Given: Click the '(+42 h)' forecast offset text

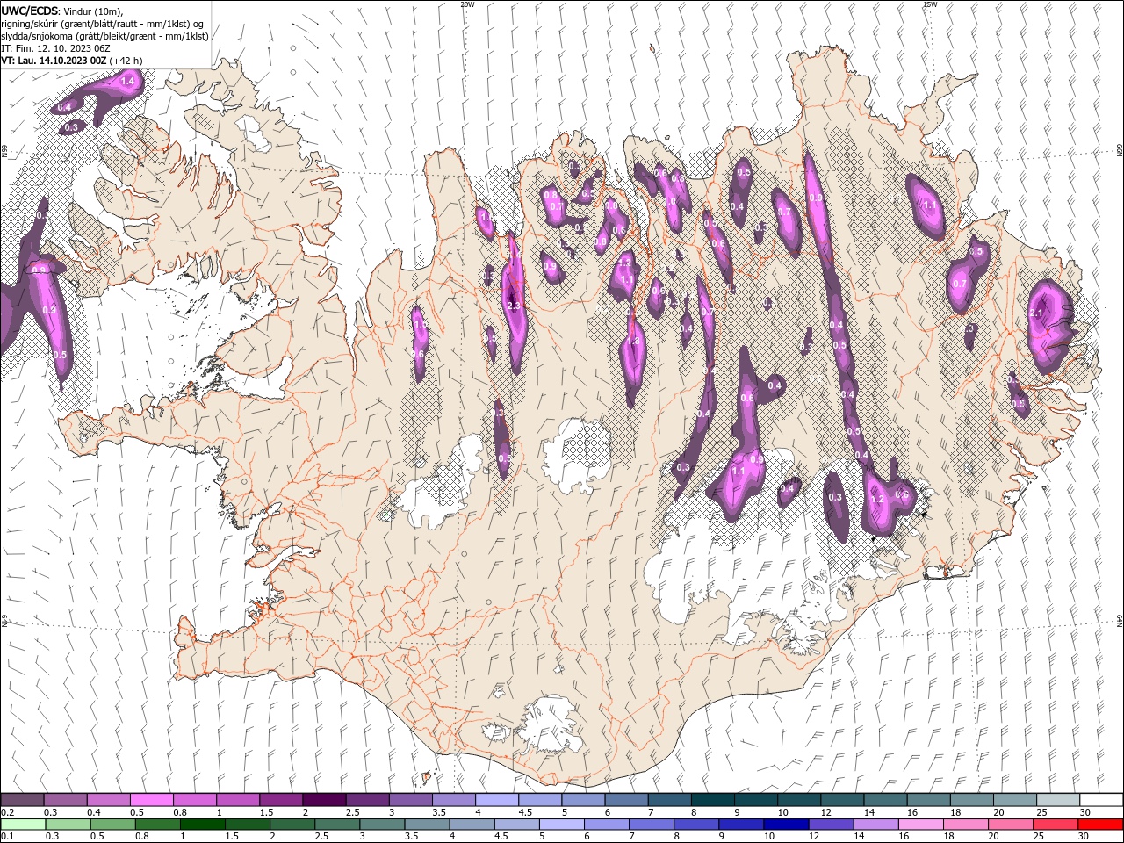Looking at the screenshot, I should (126, 61).
